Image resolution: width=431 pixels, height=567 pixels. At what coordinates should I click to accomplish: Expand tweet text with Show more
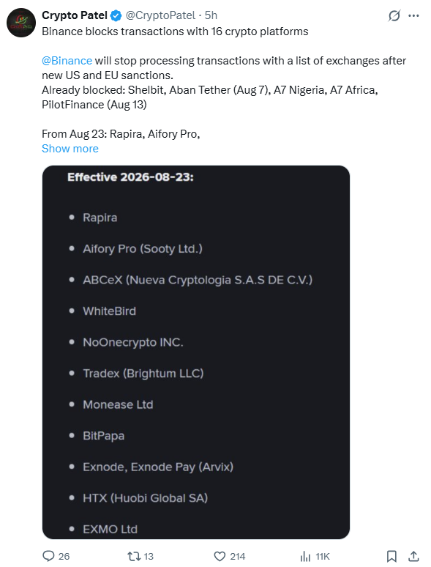tap(70, 149)
